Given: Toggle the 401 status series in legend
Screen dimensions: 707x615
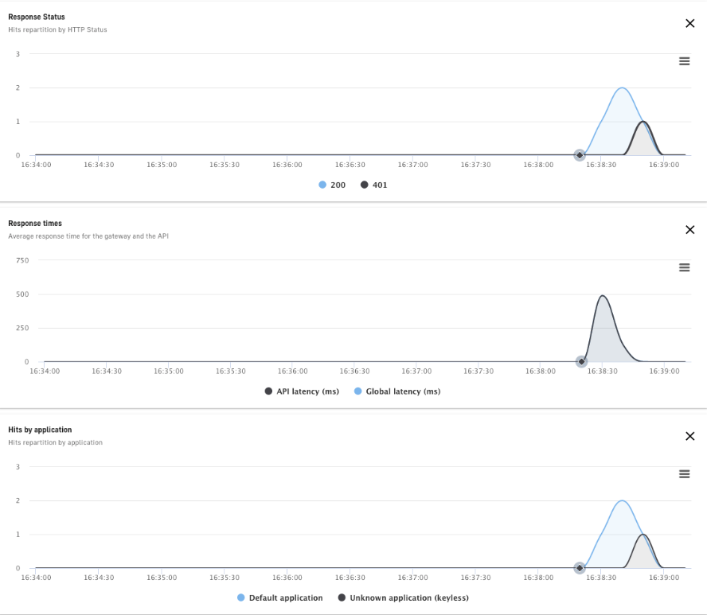Looking at the screenshot, I should click(x=380, y=185).
